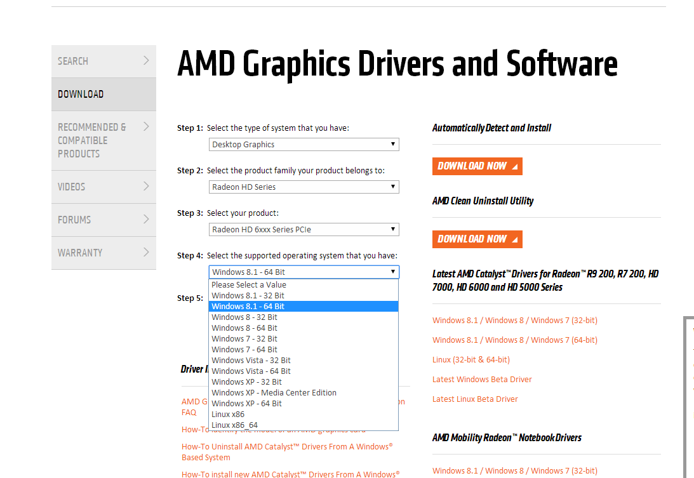Image resolution: width=694 pixels, height=478 pixels.
Task: Open the Warranty sidebar section
Action: click(x=103, y=253)
